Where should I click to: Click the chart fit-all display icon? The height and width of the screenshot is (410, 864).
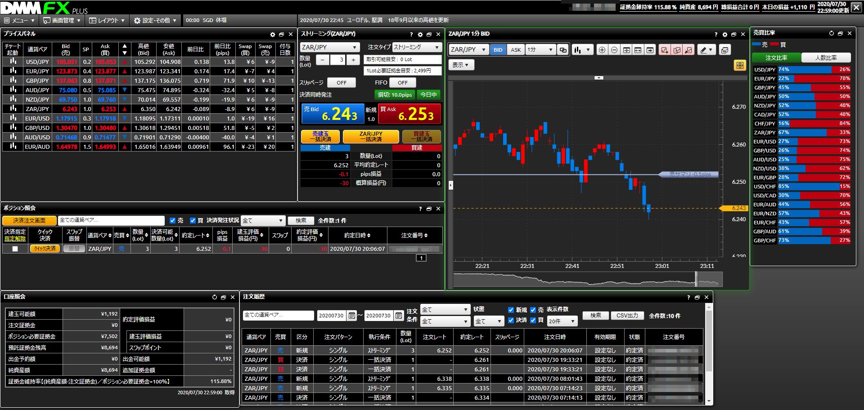pyautogui.click(x=626, y=50)
